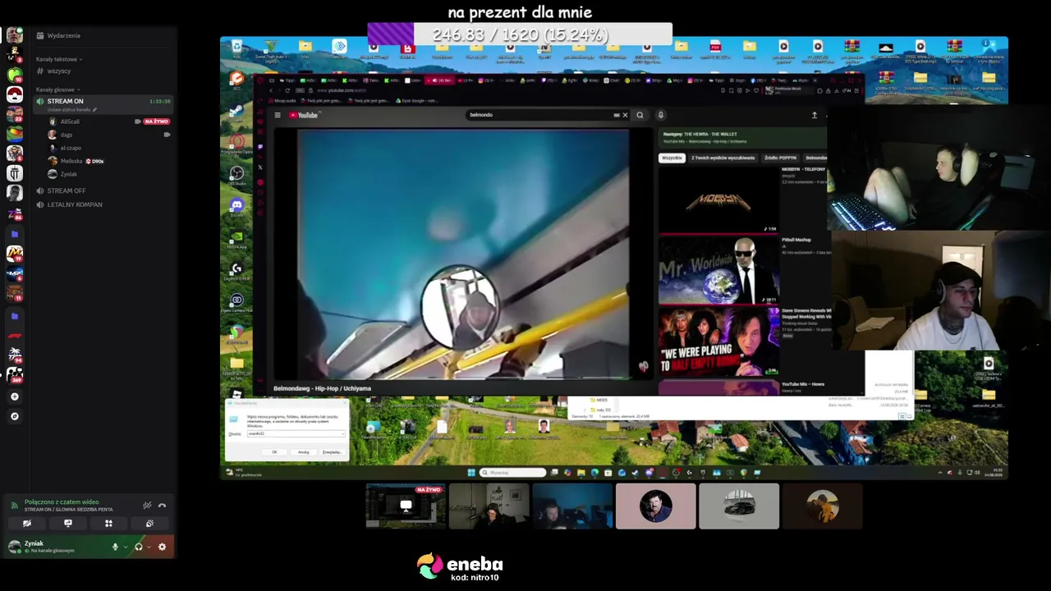Viewport: 1051px width, 591px height.
Task: Click Anuluj in the Run dialog
Action: (x=303, y=452)
